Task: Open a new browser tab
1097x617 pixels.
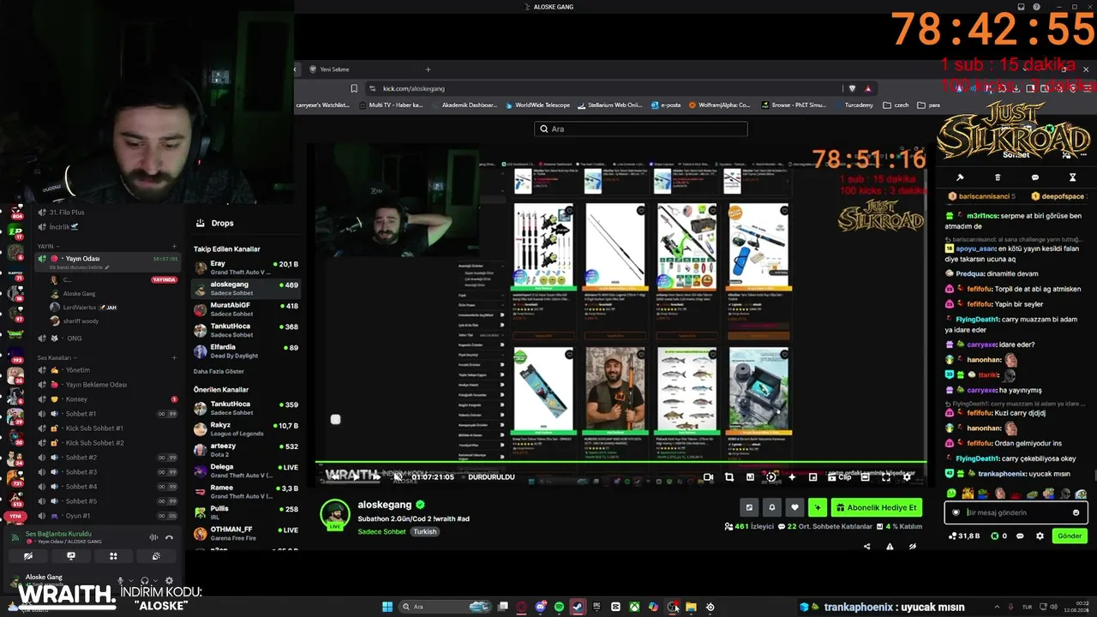Action: [x=428, y=69]
